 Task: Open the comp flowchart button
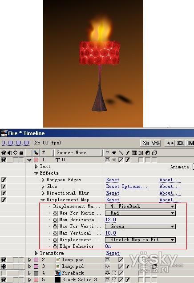(x=146, y=143)
